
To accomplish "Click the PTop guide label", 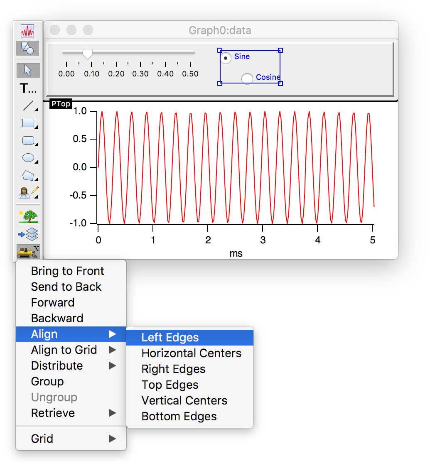I will coord(61,104).
